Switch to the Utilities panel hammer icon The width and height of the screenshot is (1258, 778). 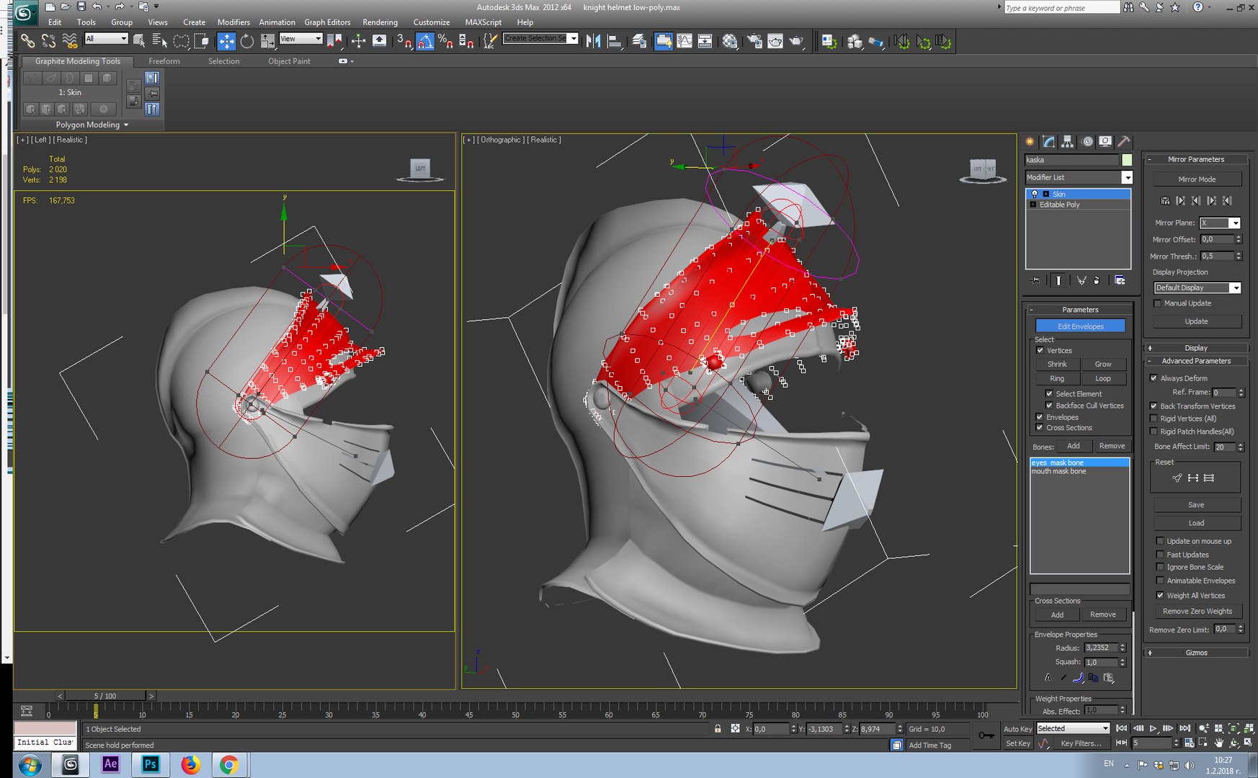(1123, 141)
